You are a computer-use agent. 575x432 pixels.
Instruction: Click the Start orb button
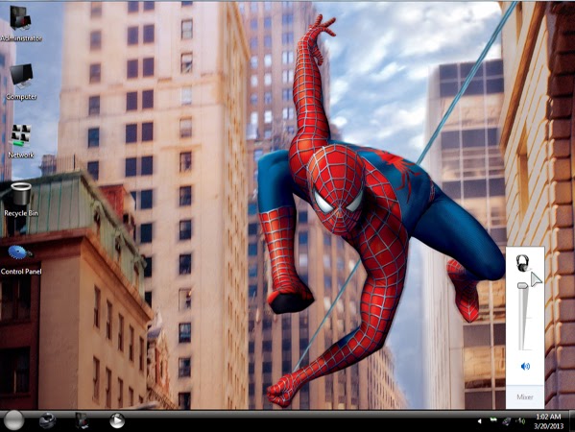14,420
